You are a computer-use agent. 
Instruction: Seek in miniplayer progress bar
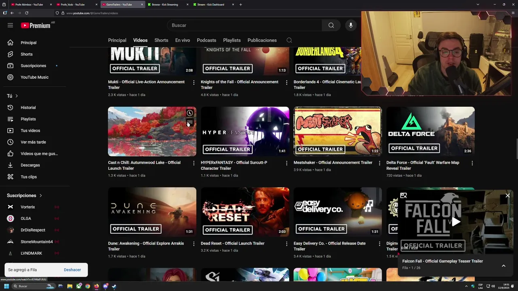(456, 254)
